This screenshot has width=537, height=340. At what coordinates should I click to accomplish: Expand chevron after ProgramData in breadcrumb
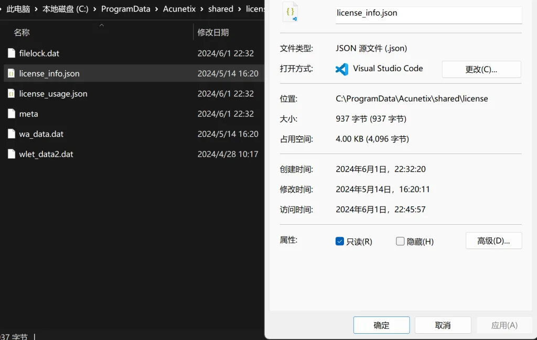[x=156, y=9]
